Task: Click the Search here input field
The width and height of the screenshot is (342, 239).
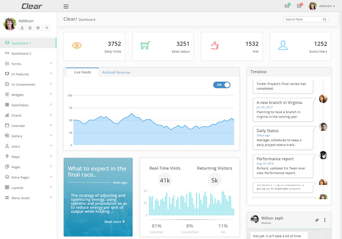Action: 303,19
